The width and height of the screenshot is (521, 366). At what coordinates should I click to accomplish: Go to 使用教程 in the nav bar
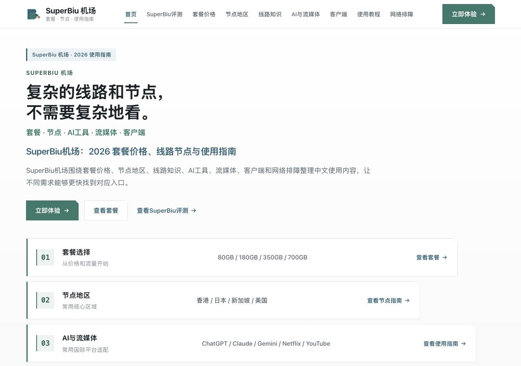369,14
